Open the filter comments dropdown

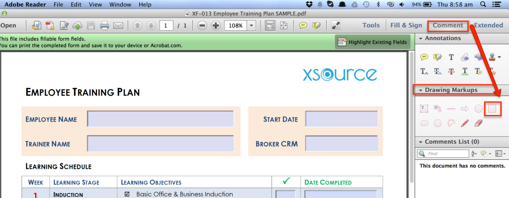486,154
